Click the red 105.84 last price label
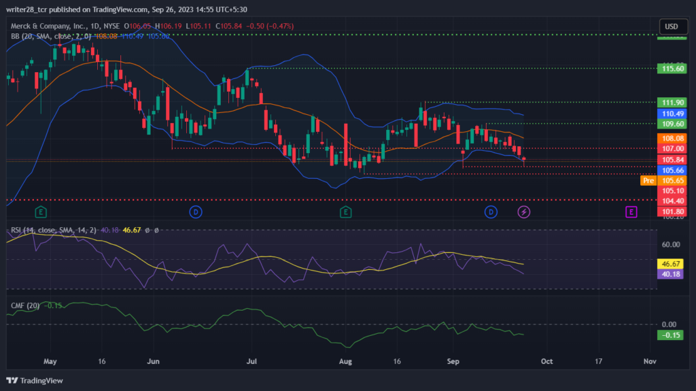The image size is (696, 391). tap(672, 160)
